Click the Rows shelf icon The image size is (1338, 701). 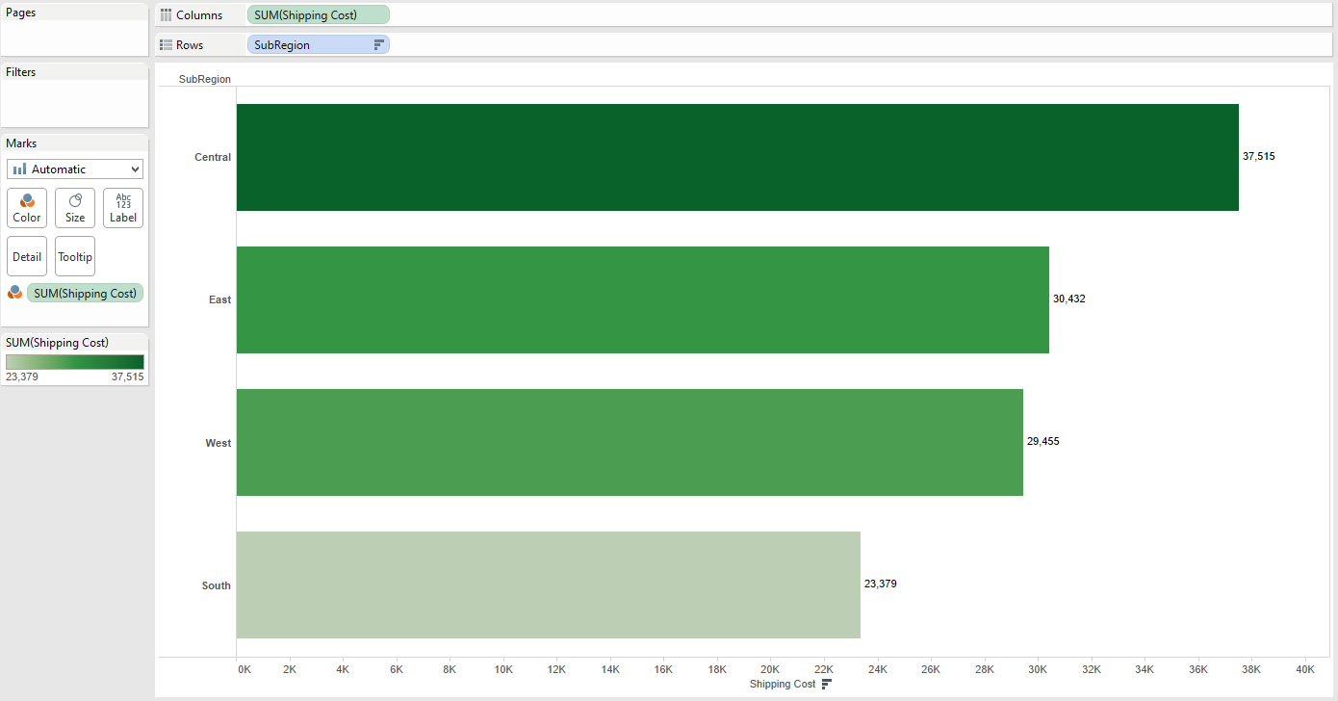tap(166, 45)
